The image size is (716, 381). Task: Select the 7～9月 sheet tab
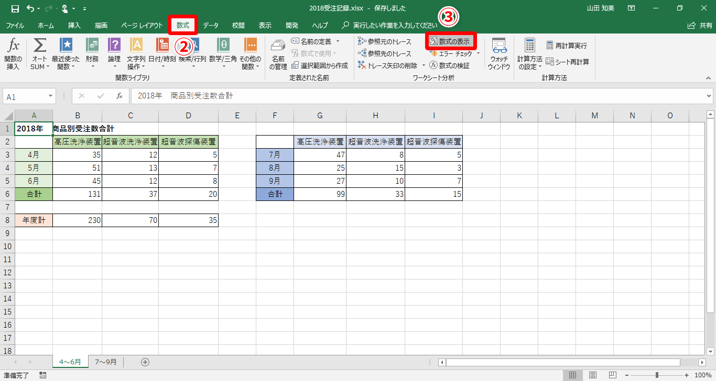(106, 362)
